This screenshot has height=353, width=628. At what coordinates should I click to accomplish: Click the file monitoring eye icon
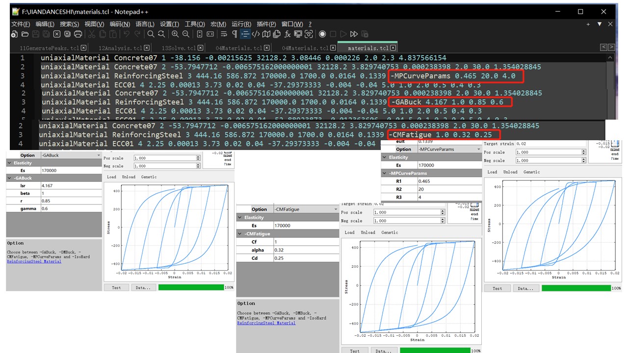[309, 34]
